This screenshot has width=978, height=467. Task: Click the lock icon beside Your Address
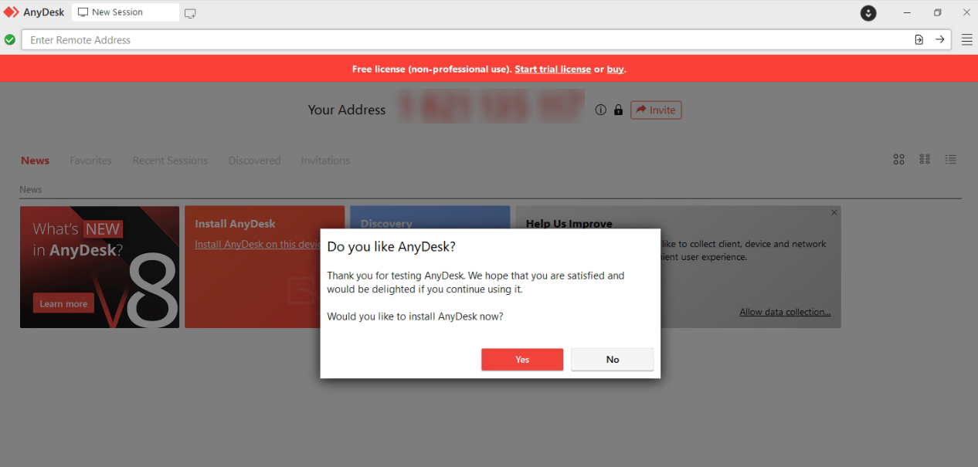pyautogui.click(x=618, y=110)
